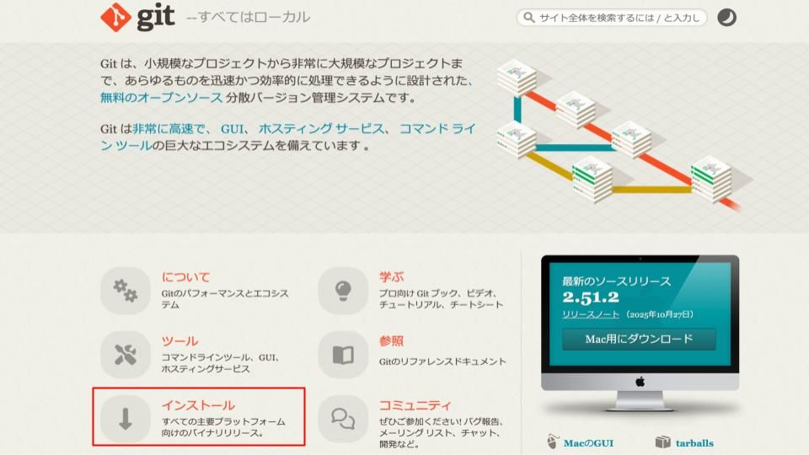Click the open book icon beside 参照
Screen dimensions: 809x455
click(x=343, y=355)
